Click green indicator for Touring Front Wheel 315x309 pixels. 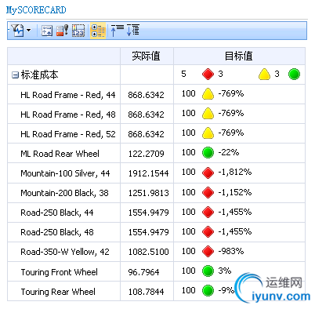(x=208, y=271)
